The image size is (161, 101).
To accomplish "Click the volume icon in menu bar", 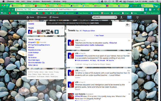I will click(x=121, y=2).
